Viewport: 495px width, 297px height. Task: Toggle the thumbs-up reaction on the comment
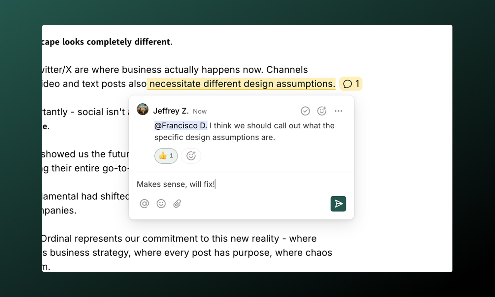[x=162, y=156]
